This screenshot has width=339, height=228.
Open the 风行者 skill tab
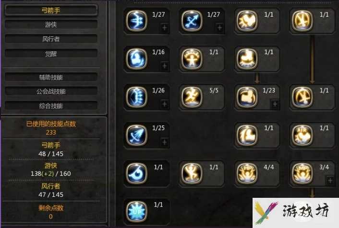(51, 39)
